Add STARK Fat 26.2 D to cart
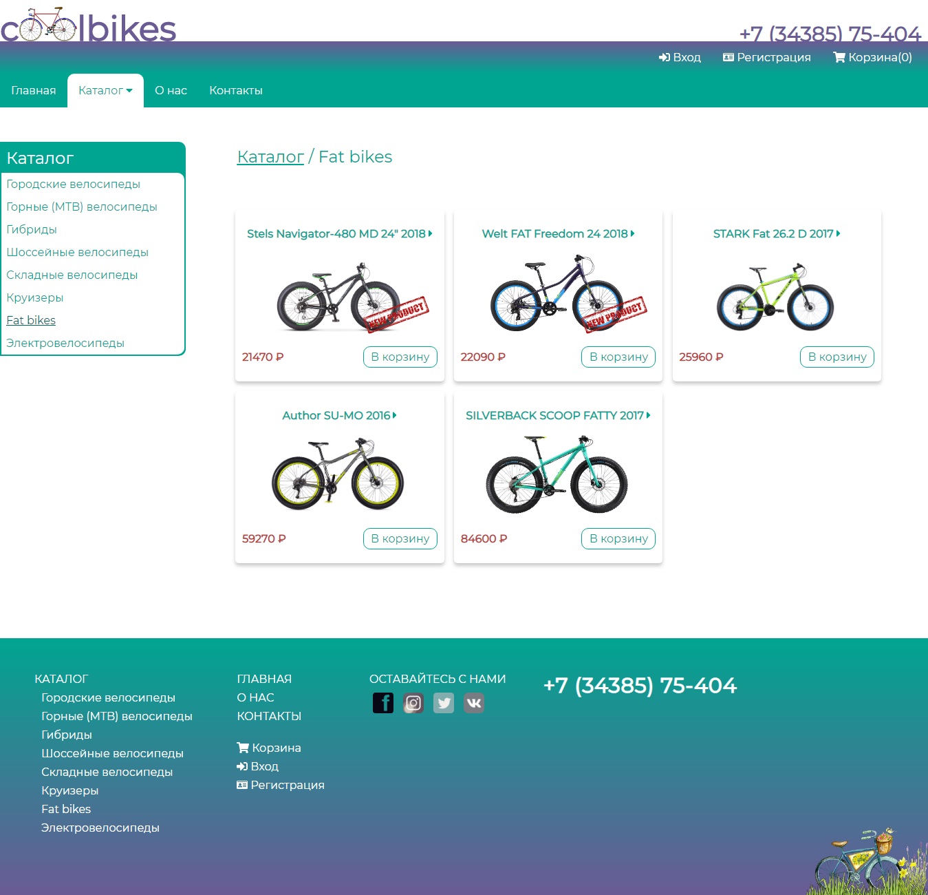 tap(837, 357)
